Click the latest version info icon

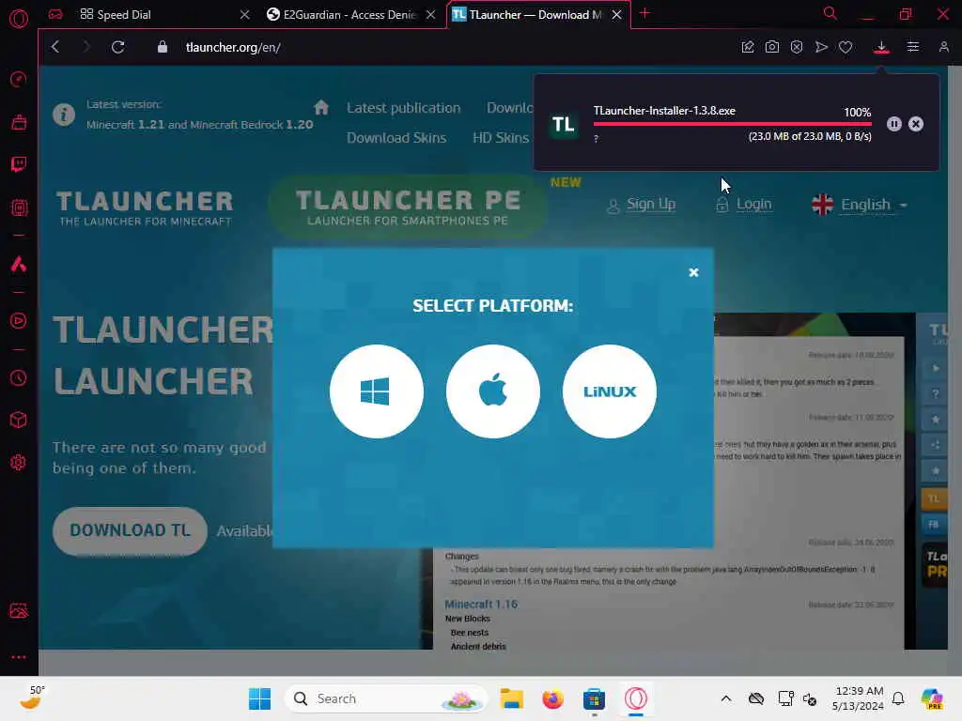pyautogui.click(x=64, y=114)
